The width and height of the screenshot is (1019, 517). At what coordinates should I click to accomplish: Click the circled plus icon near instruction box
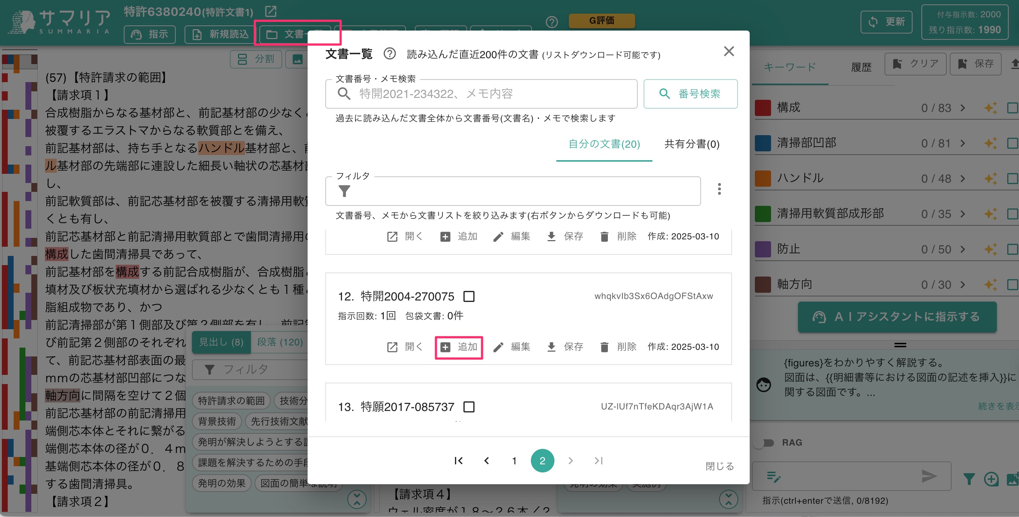coord(991,479)
